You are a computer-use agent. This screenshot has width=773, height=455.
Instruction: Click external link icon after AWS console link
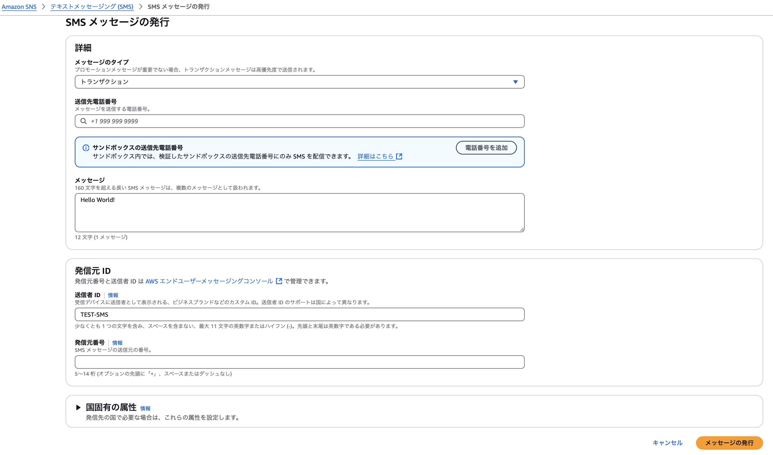(x=279, y=281)
